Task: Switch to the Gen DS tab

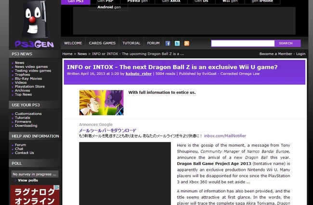Action: click(x=201, y=1)
